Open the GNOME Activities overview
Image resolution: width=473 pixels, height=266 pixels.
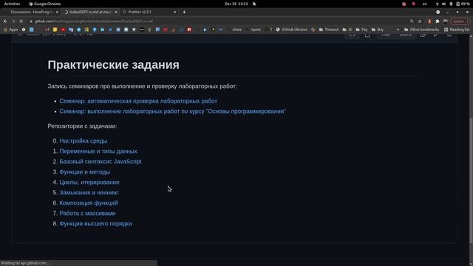tap(12, 4)
